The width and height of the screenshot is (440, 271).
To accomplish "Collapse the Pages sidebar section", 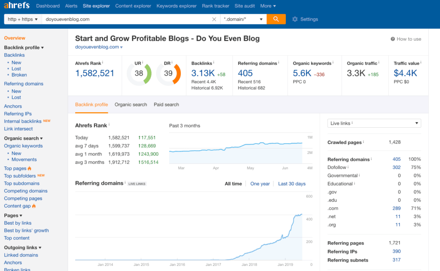I will (13, 215).
